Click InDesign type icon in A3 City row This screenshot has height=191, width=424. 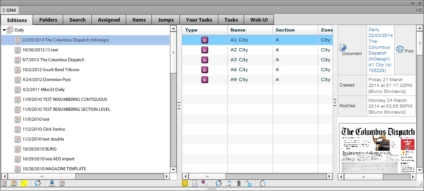[x=205, y=60]
